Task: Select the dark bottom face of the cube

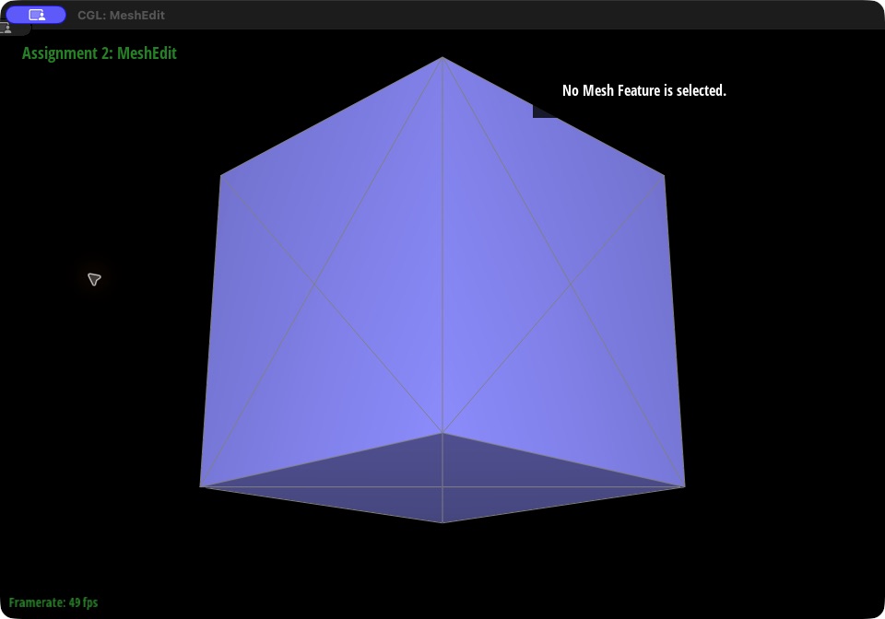Action: (442, 479)
